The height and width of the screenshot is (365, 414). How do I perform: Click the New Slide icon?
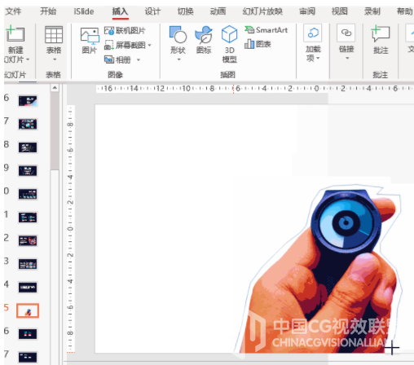pos(15,34)
